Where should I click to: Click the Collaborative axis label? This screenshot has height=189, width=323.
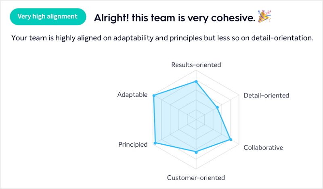click(263, 147)
